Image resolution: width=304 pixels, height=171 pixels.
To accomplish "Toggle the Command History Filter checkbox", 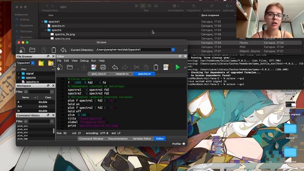I will (x=26, y=122).
